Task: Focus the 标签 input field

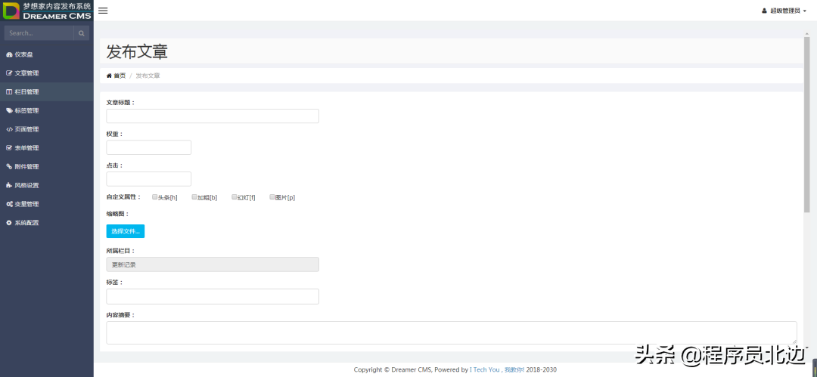Action: (x=213, y=296)
